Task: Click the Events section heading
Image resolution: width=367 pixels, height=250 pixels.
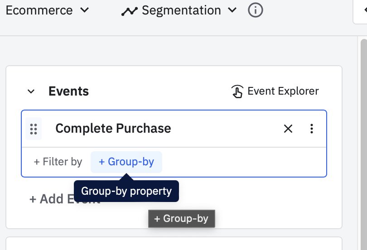Action: (68, 91)
